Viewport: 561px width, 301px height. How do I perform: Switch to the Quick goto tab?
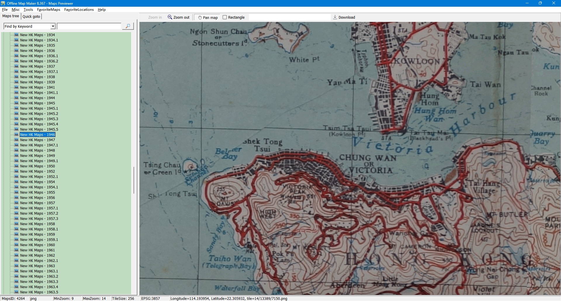point(31,16)
